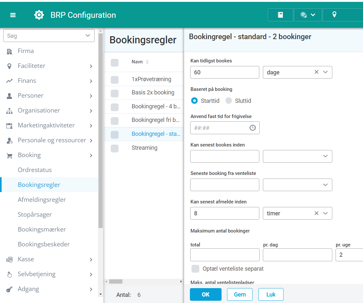Clear the 'timer' unit selection

coord(316,213)
